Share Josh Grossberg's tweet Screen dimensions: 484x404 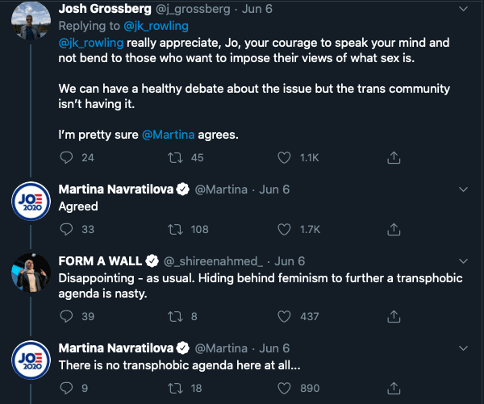click(393, 157)
